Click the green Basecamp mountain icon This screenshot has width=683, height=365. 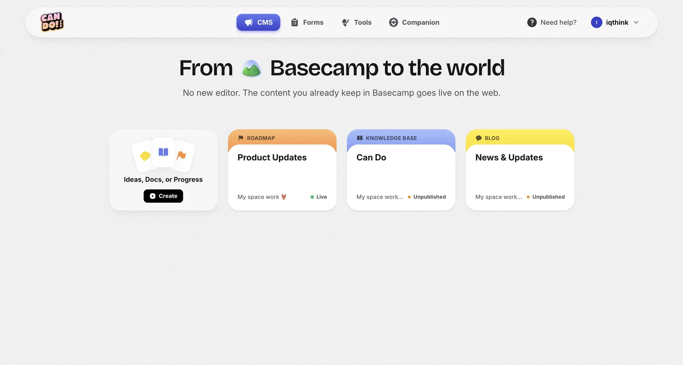[251, 69]
